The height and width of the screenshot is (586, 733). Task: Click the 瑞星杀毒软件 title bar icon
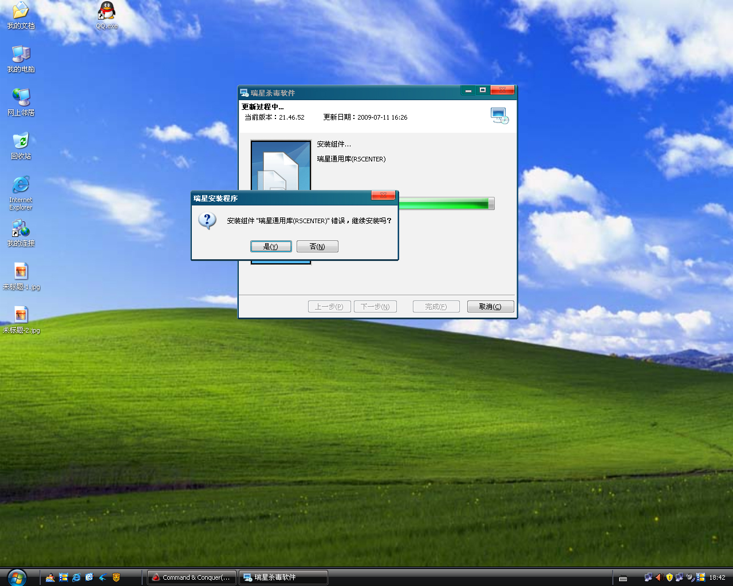tap(245, 93)
